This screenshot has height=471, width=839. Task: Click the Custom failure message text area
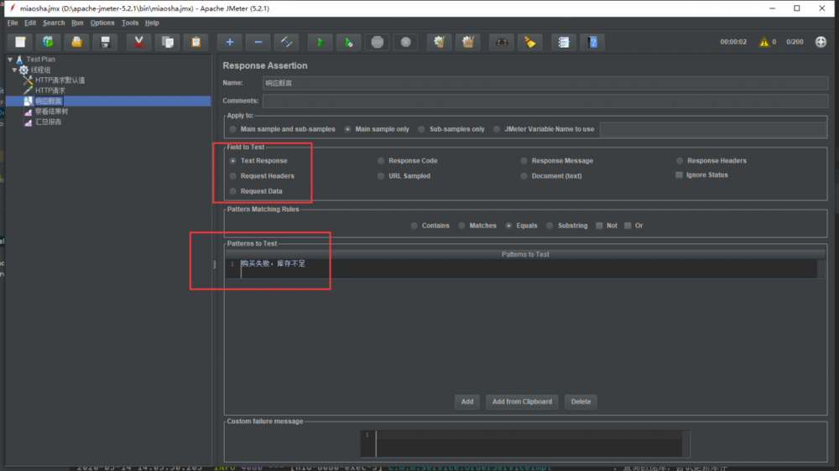[x=525, y=443]
